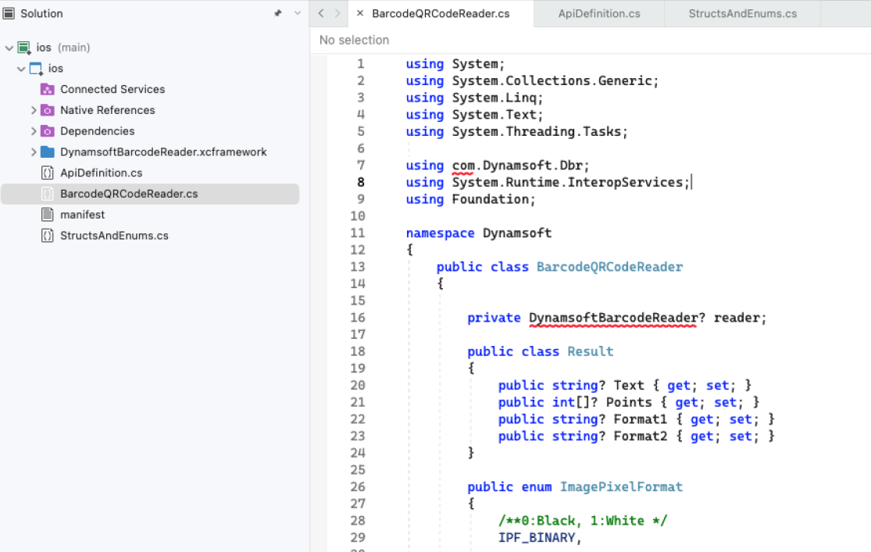Click the pin icon in Solution panel

[x=278, y=13]
